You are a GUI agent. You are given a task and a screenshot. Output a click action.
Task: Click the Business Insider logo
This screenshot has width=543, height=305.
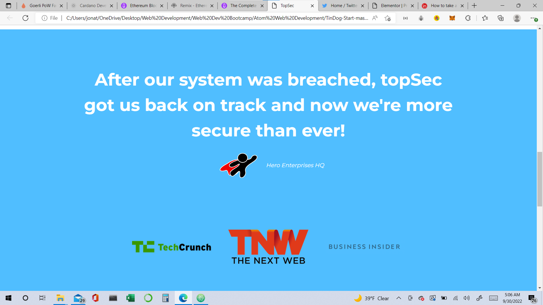tap(365, 247)
